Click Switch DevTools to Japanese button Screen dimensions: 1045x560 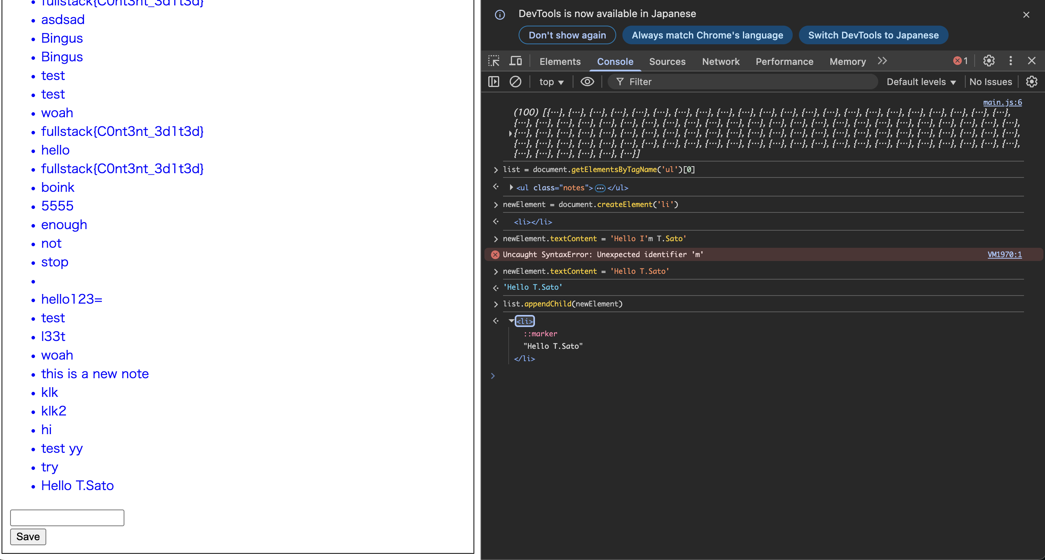[x=873, y=35]
